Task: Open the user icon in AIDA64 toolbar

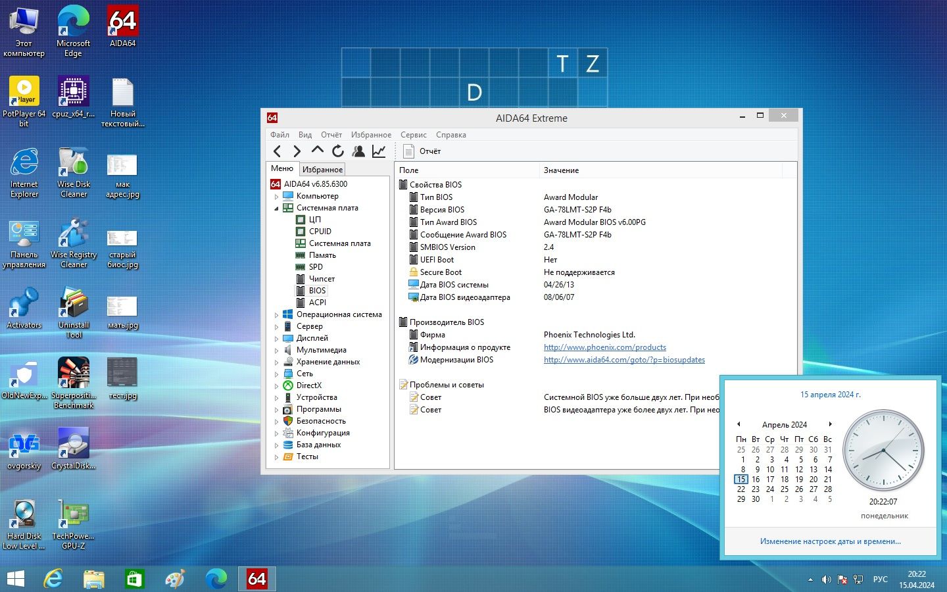Action: tap(358, 151)
